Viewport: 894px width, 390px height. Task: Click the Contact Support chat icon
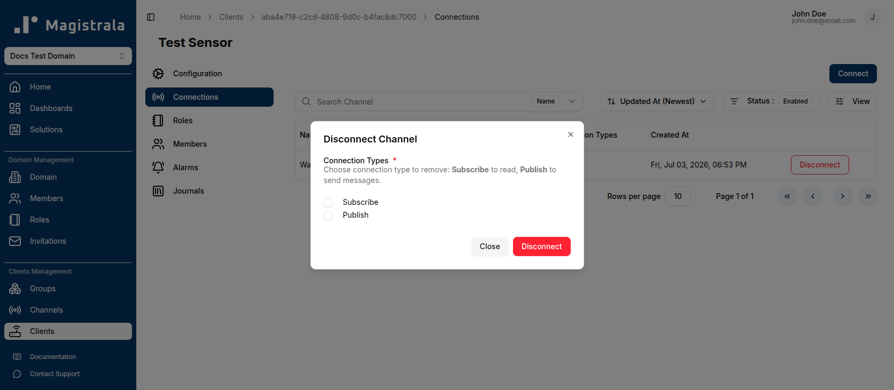pyautogui.click(x=17, y=374)
